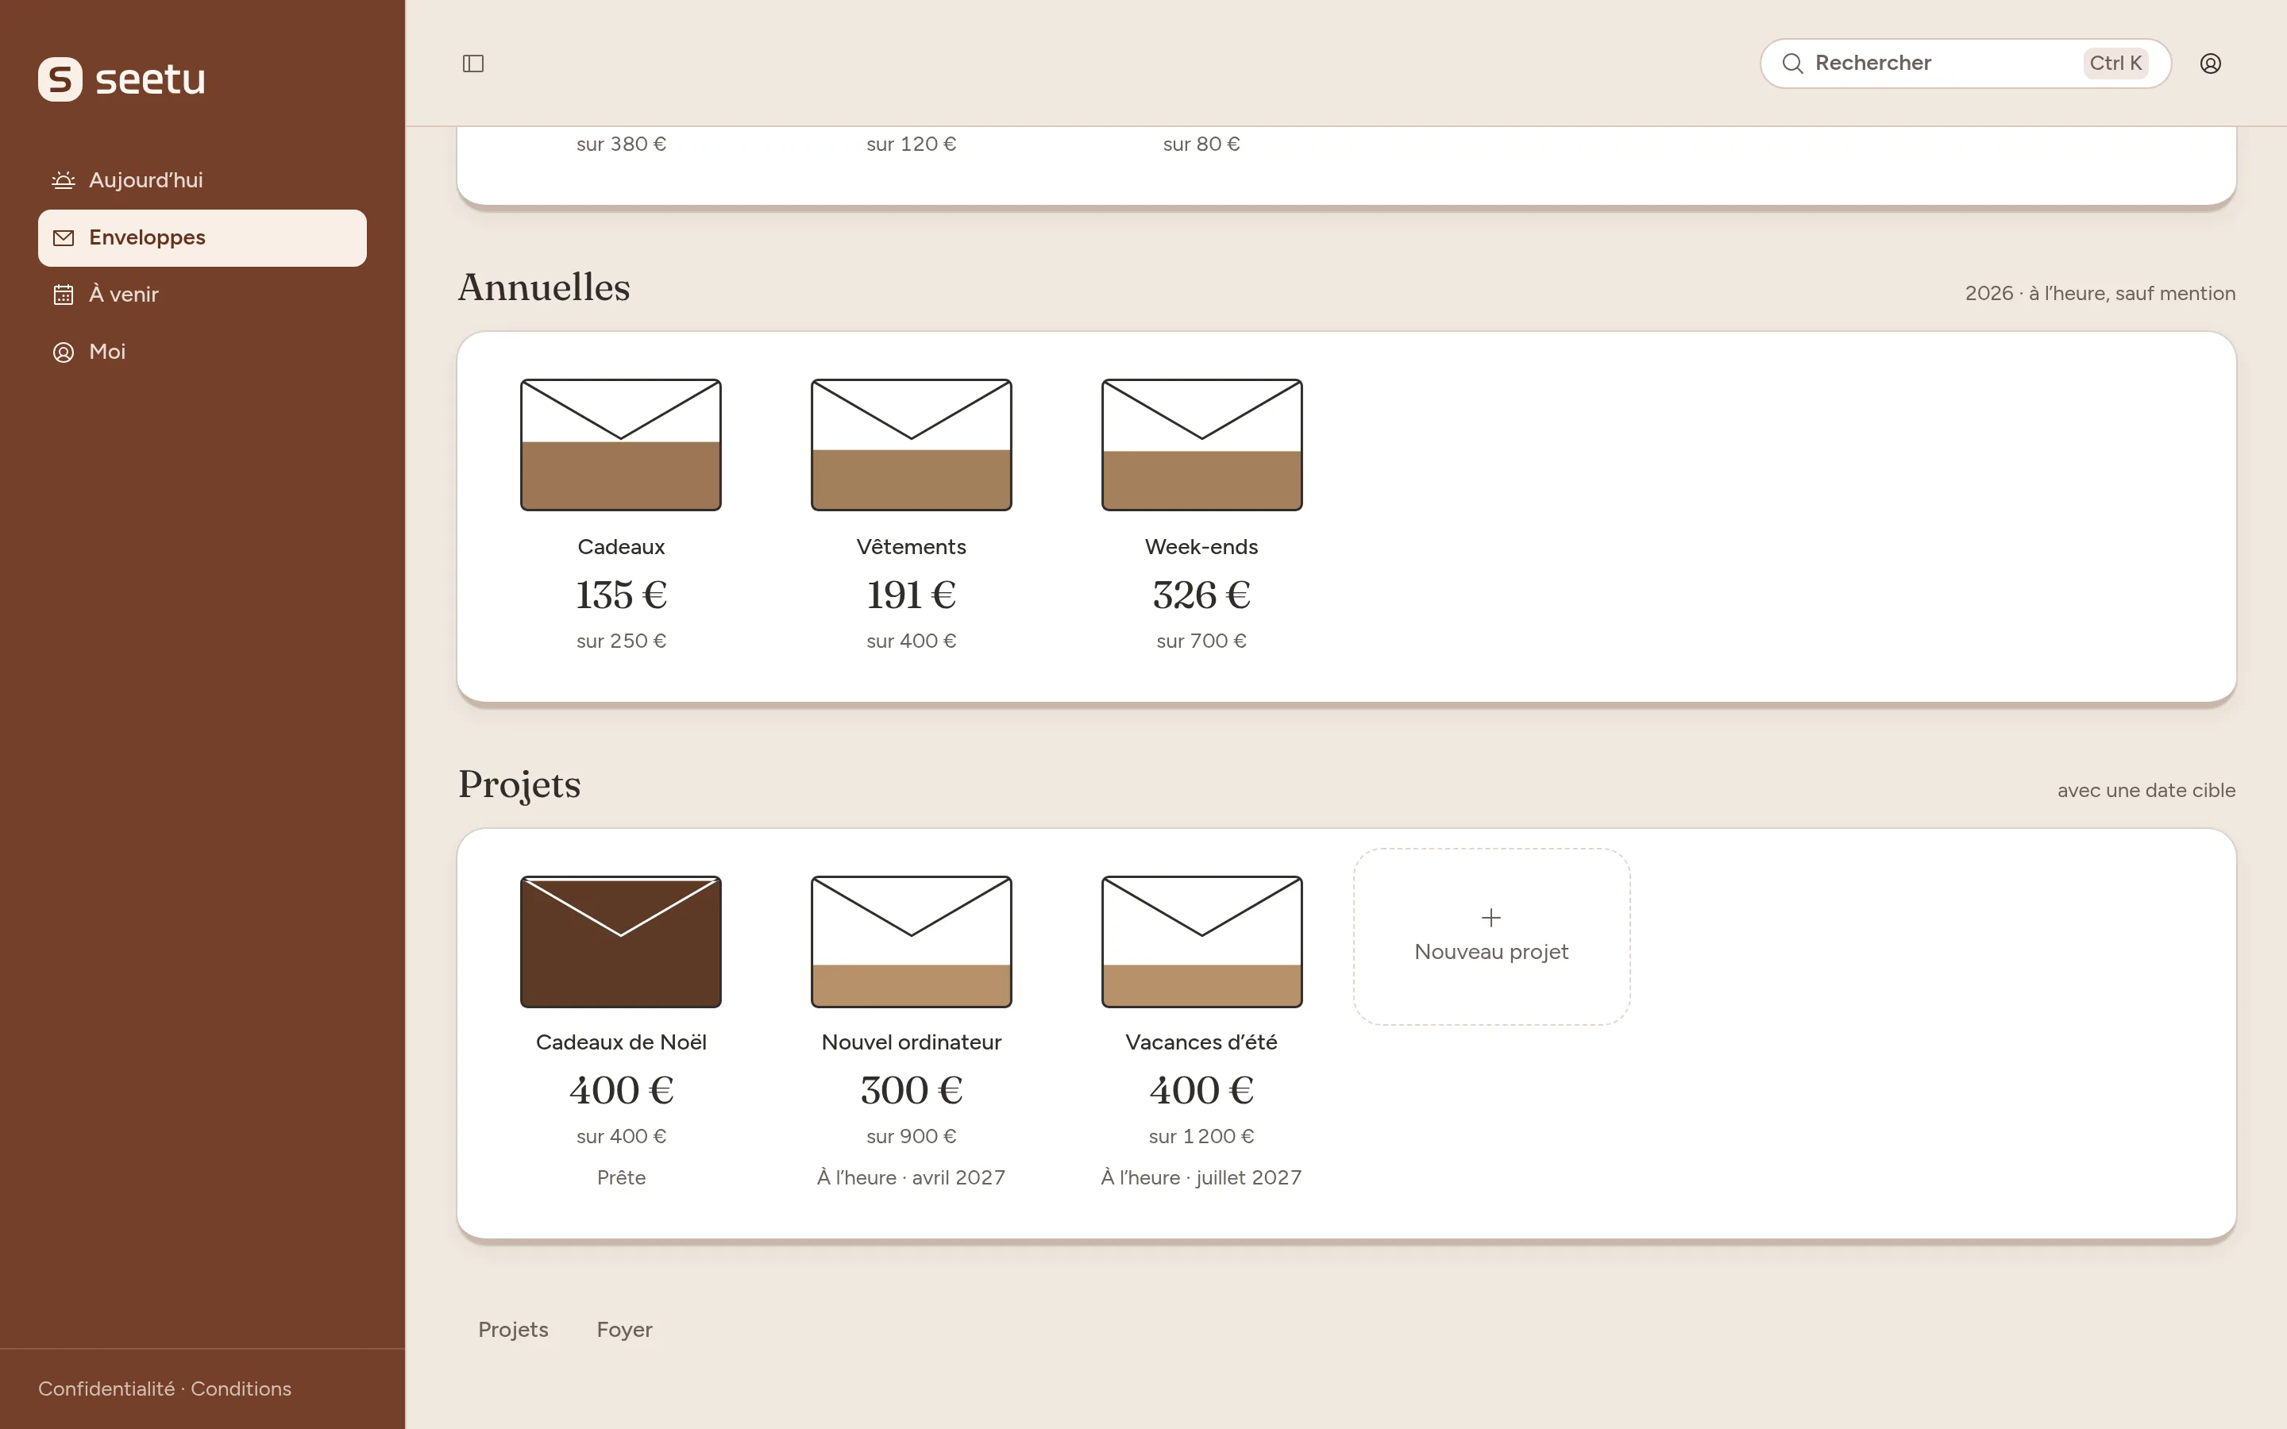Click the Projets section heading

[x=520, y=784]
